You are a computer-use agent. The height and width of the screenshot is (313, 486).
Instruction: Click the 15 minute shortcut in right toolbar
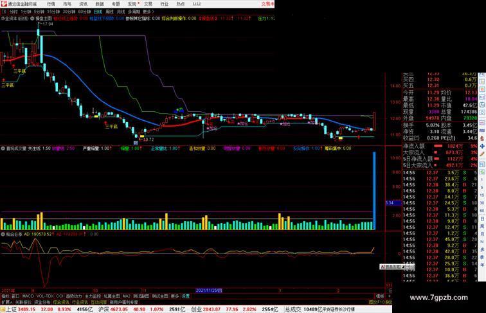click(x=482, y=195)
